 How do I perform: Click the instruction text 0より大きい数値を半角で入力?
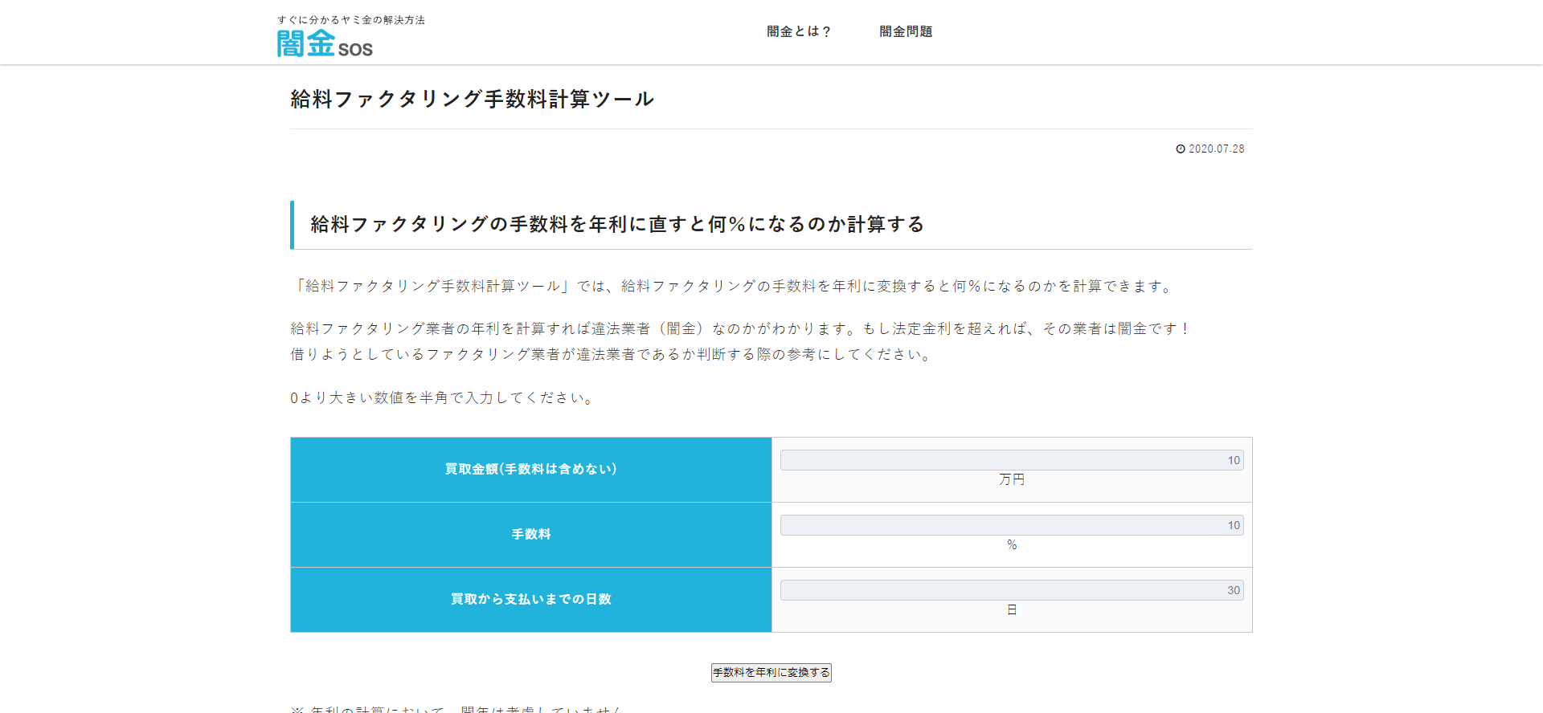pos(443,398)
